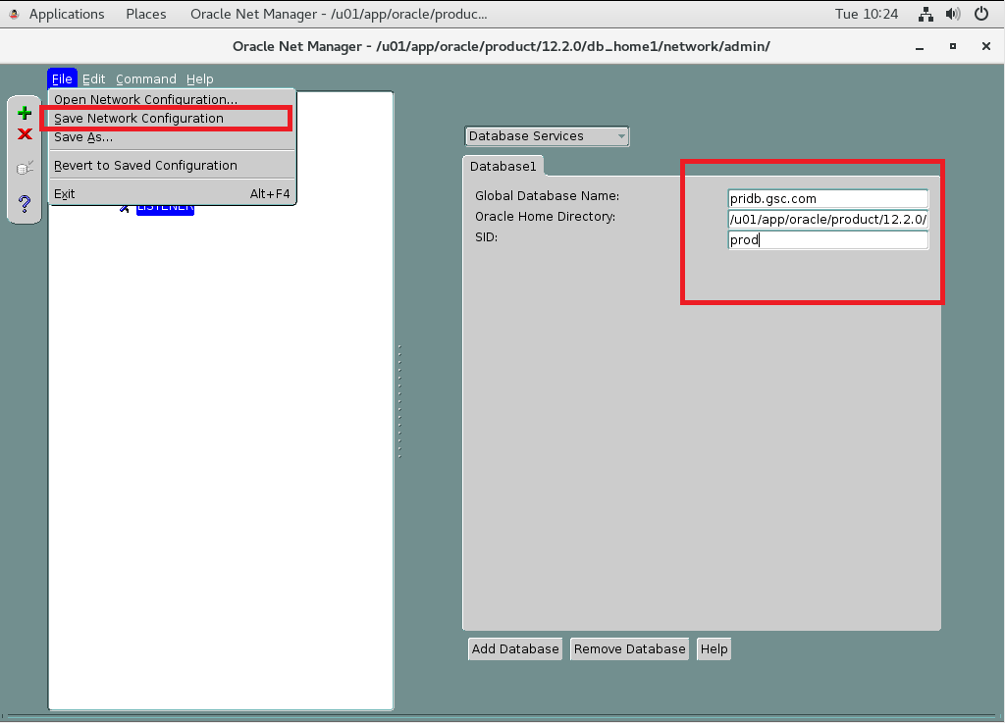The height and width of the screenshot is (723, 1005).
Task: Choose Open Network Configuration menu entry
Action: tap(172, 99)
